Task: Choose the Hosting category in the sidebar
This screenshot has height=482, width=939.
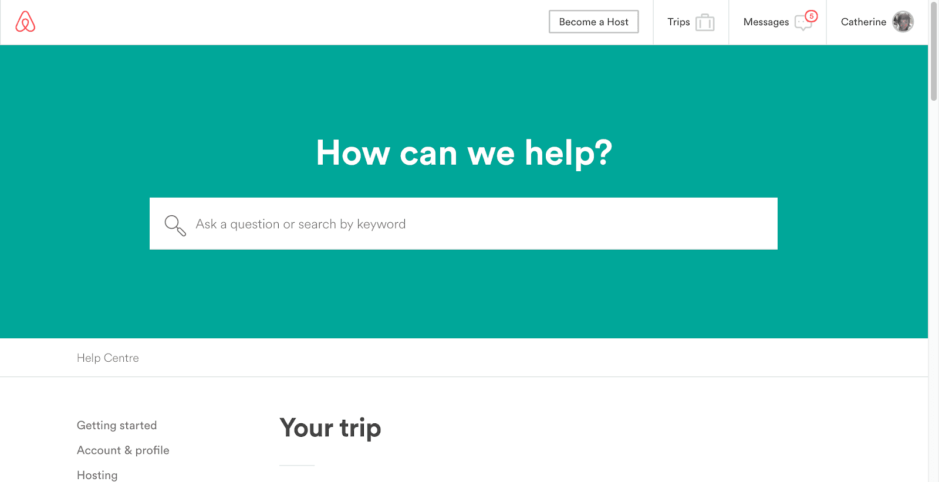Action: (97, 475)
